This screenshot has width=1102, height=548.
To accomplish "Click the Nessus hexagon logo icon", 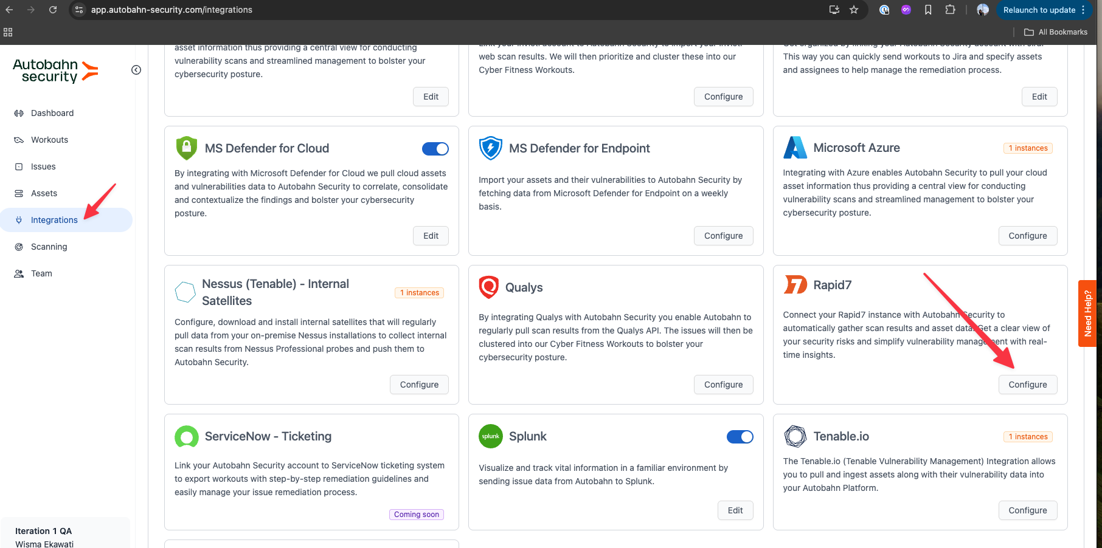I will (185, 292).
